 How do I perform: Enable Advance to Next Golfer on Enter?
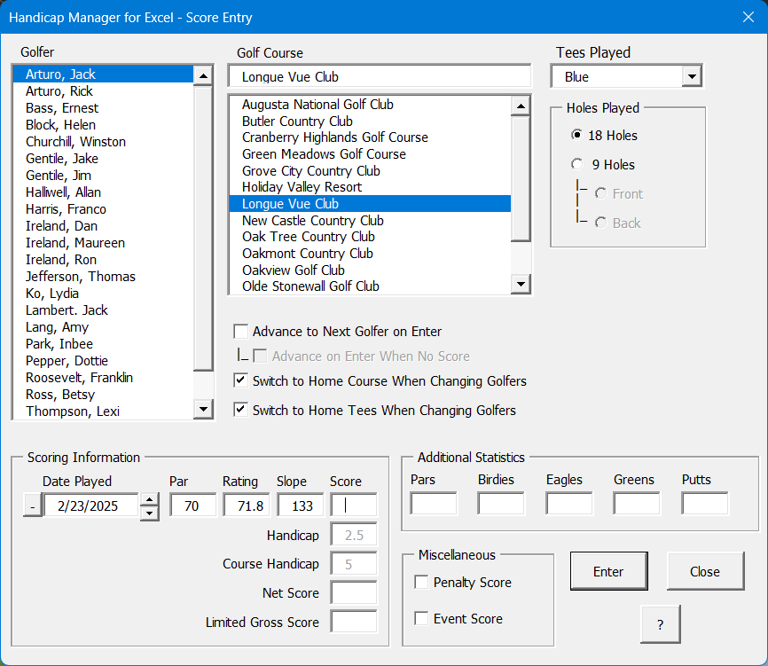coord(241,332)
